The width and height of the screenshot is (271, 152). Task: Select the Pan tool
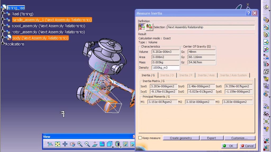[x=65, y=144]
